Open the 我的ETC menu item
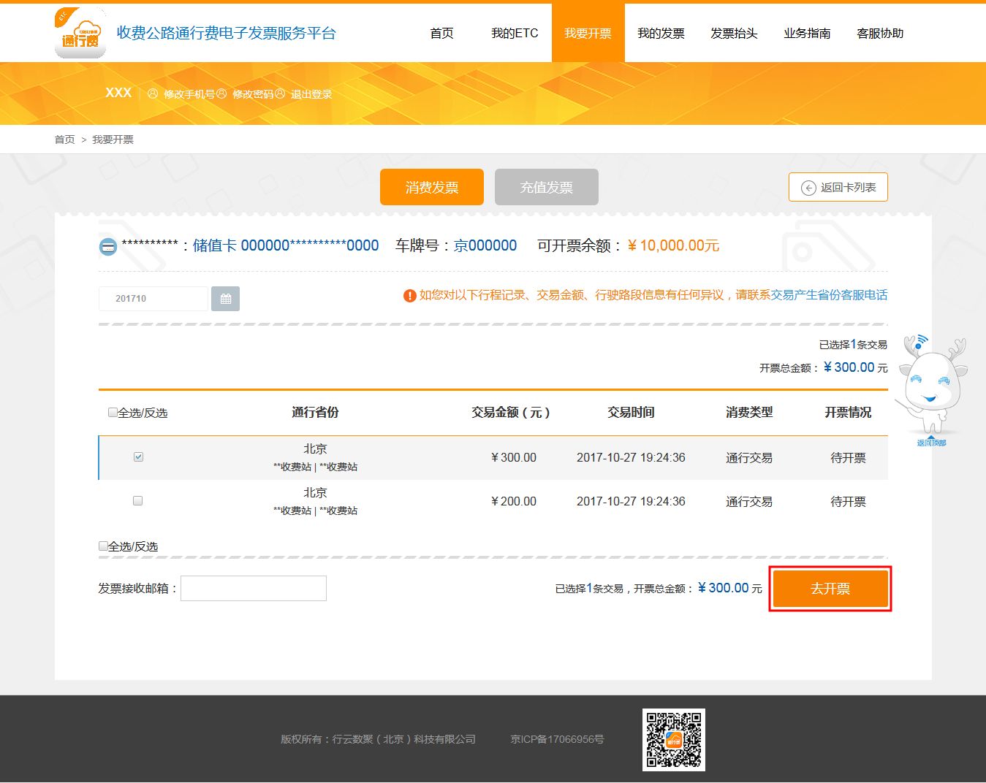This screenshot has width=986, height=783. (x=515, y=34)
